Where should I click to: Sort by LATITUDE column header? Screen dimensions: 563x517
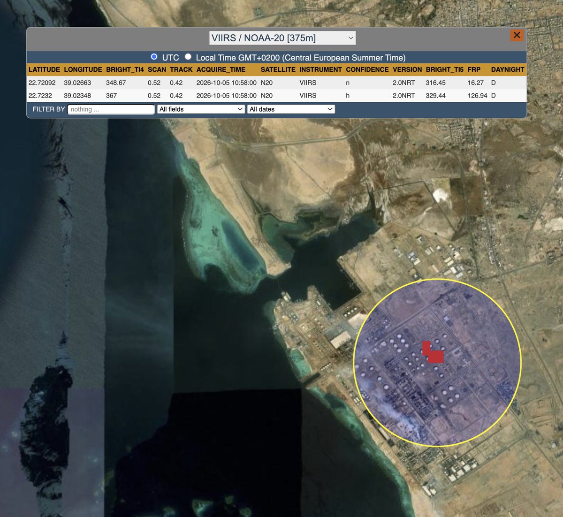(44, 69)
